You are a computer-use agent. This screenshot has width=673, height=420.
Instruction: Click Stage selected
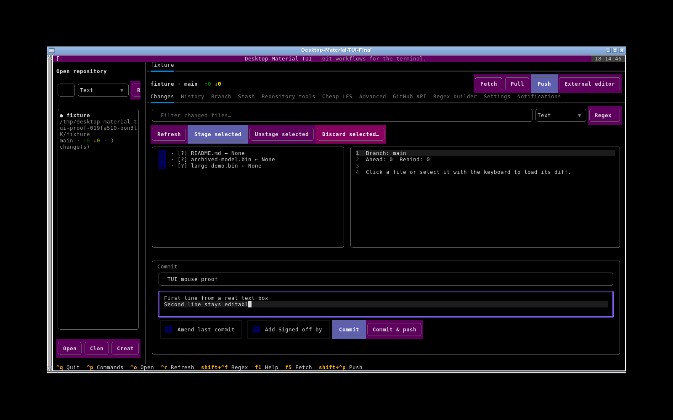point(218,134)
